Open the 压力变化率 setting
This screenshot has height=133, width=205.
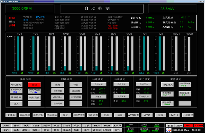[x=144, y=96]
